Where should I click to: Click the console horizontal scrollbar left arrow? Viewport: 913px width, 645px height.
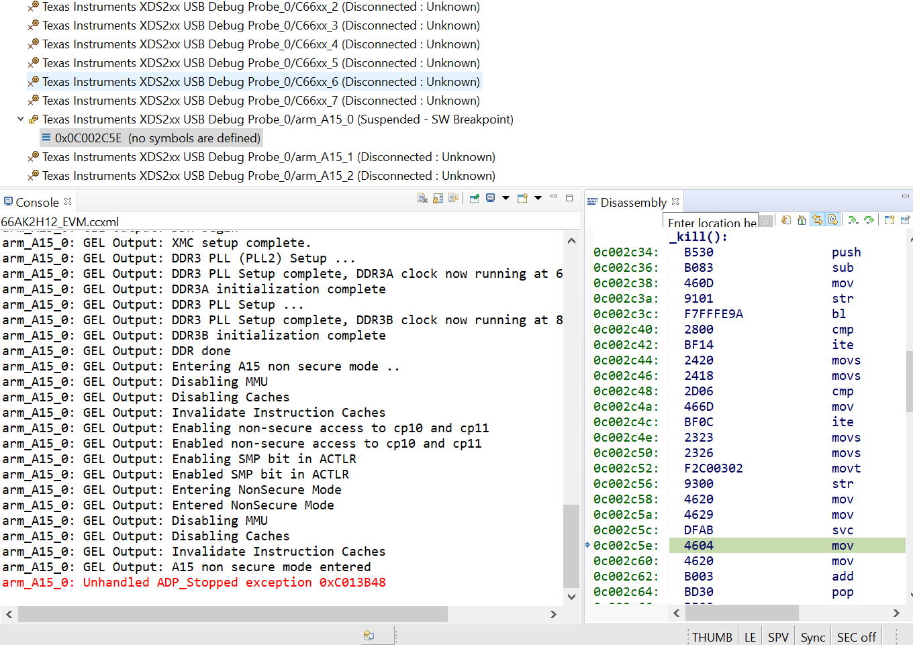click(x=9, y=614)
